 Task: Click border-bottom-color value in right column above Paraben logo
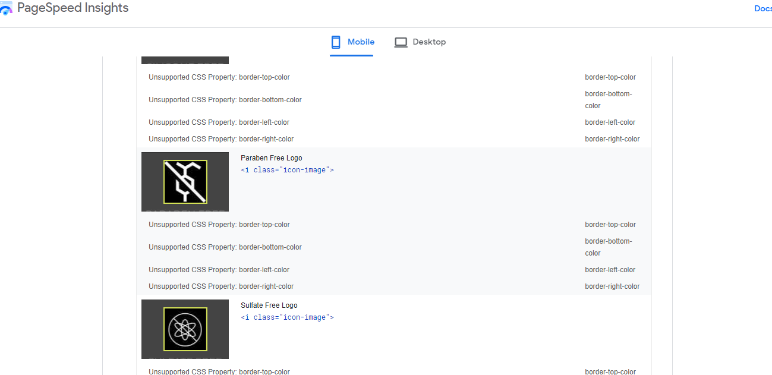pyautogui.click(x=609, y=100)
